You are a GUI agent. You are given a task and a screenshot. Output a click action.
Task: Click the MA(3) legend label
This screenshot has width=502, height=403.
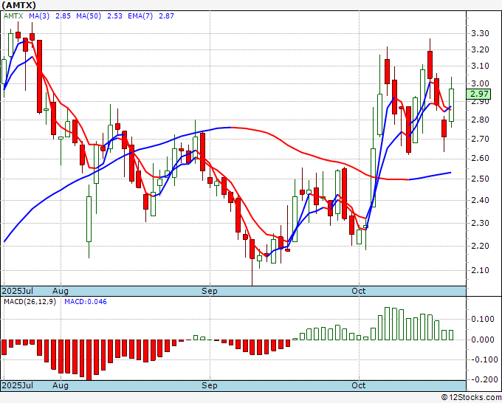point(39,16)
